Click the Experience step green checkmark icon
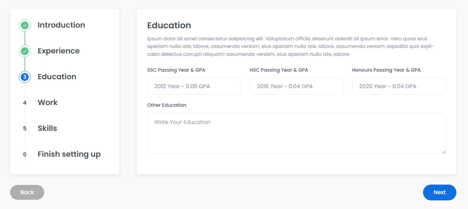The height and width of the screenshot is (209, 468). 25,51
